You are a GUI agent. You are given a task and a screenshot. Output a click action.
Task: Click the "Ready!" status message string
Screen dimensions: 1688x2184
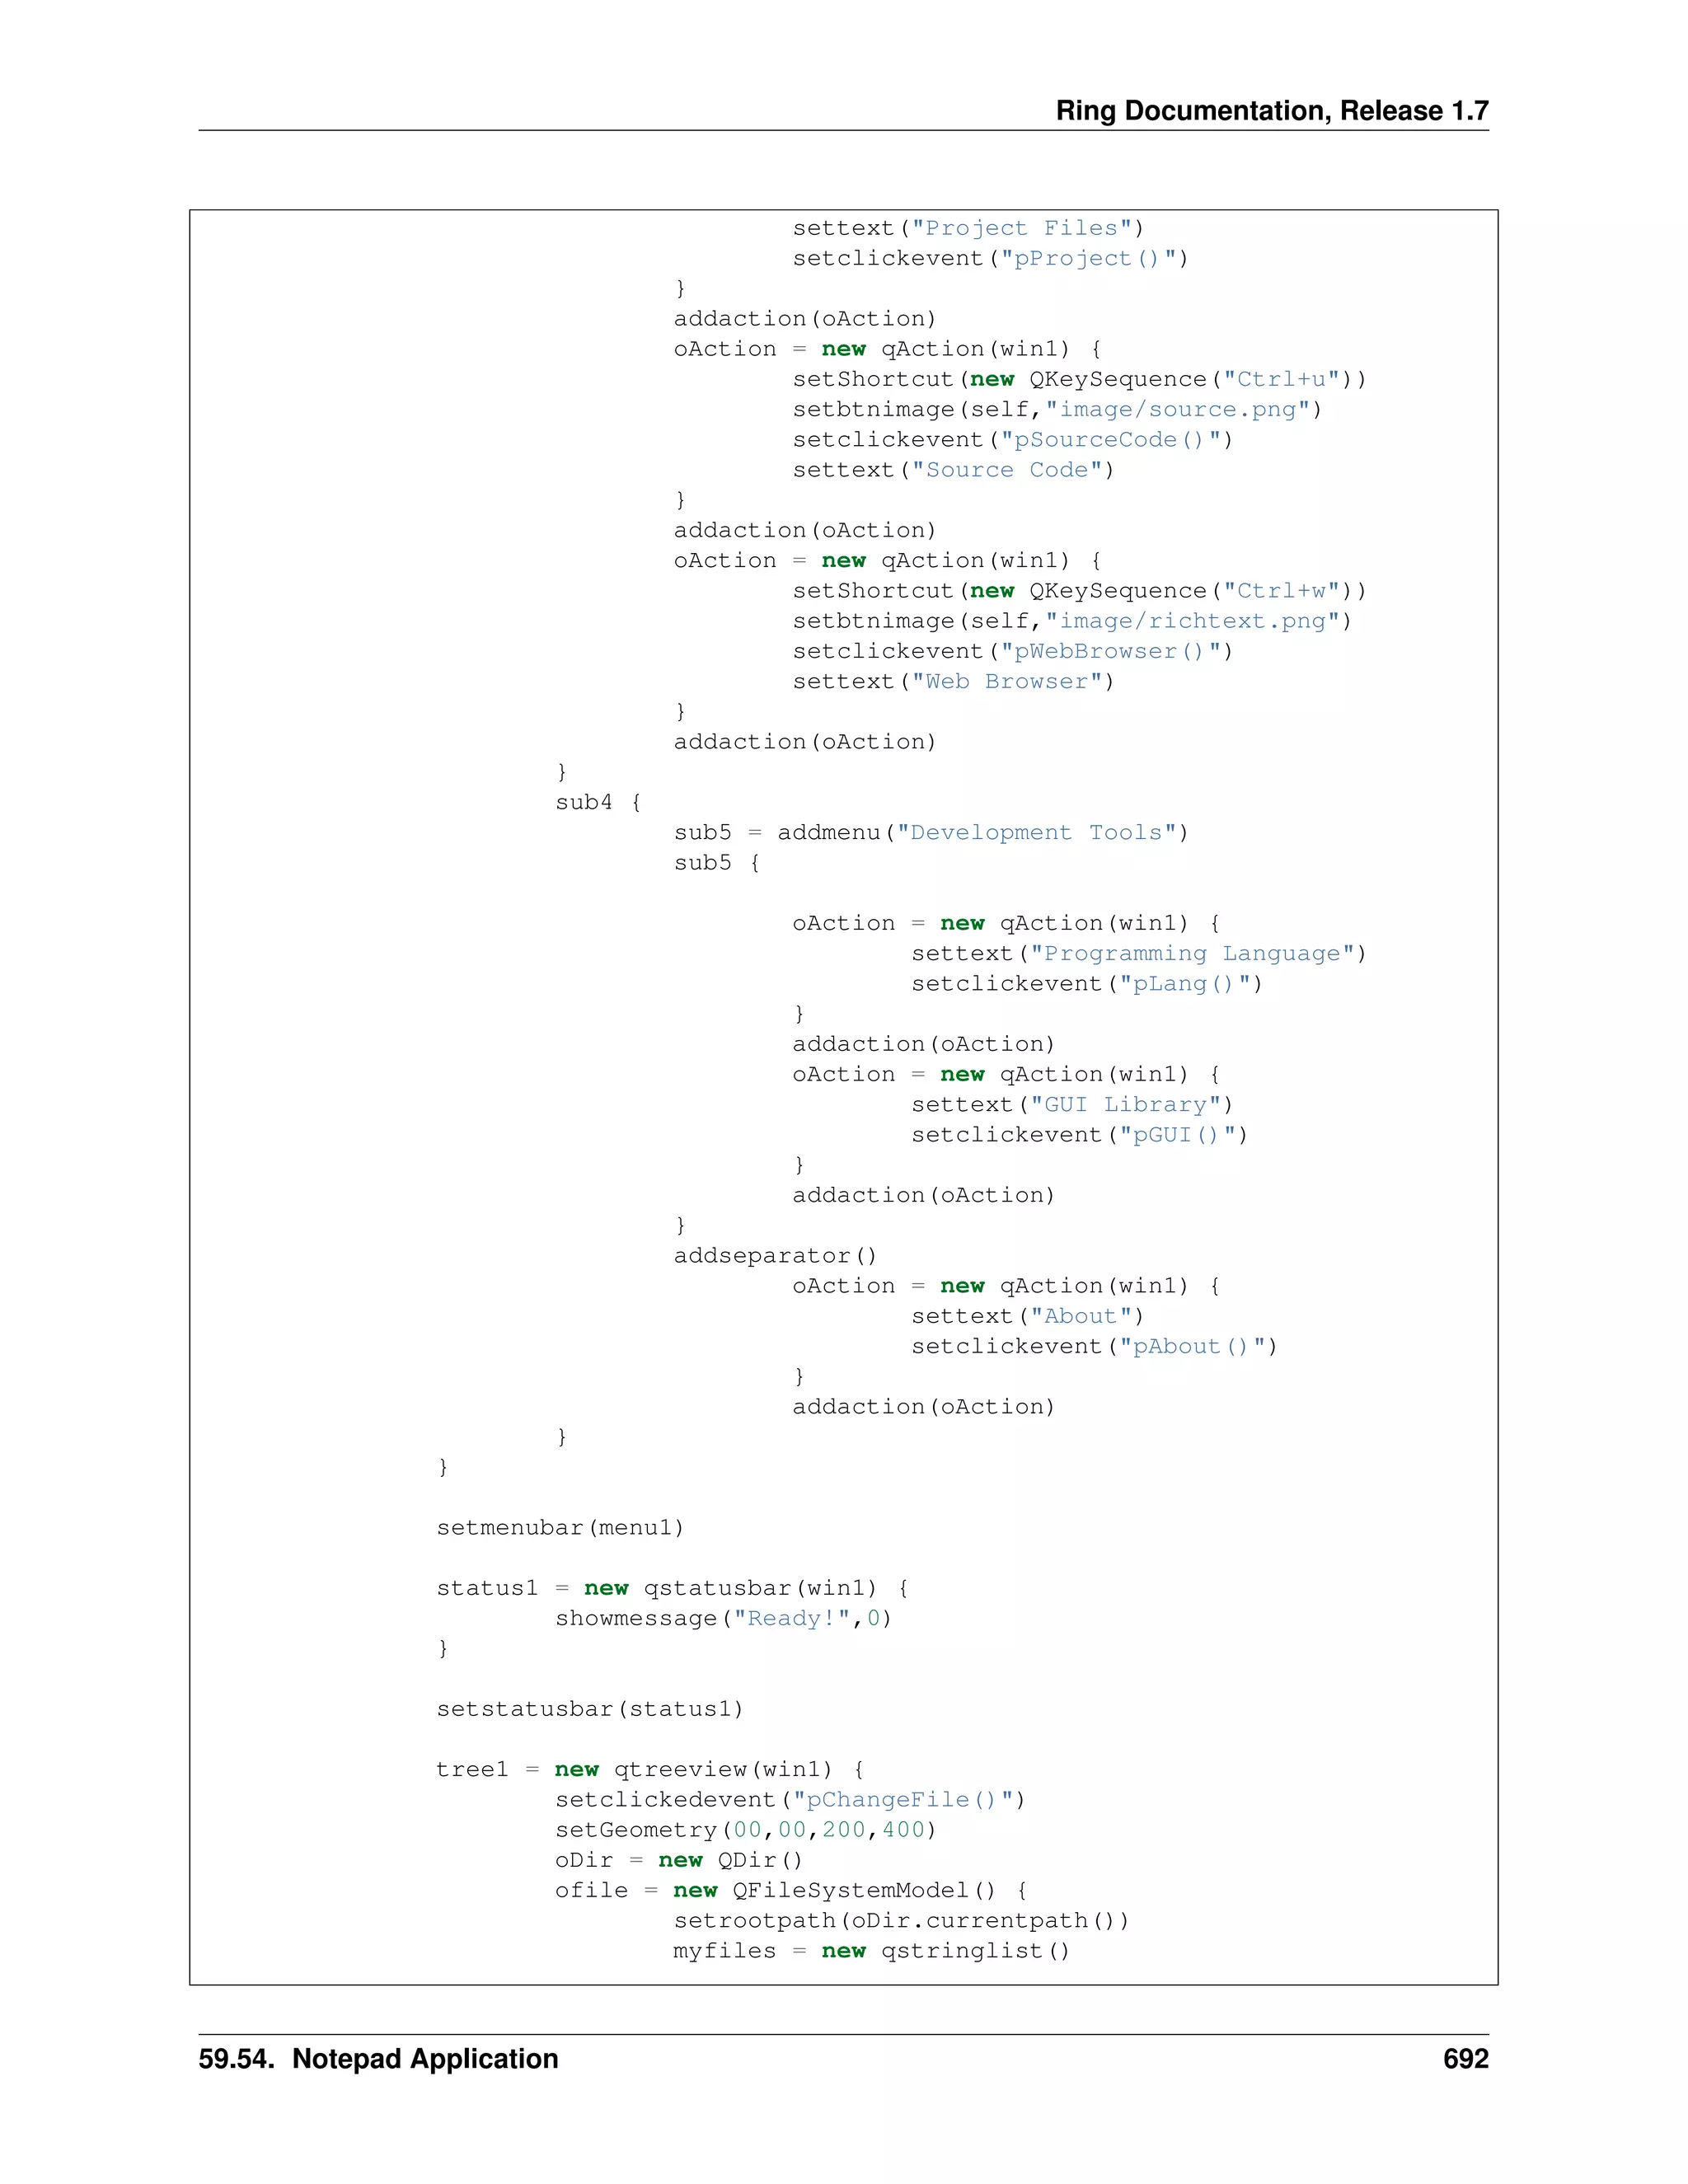(x=791, y=1619)
